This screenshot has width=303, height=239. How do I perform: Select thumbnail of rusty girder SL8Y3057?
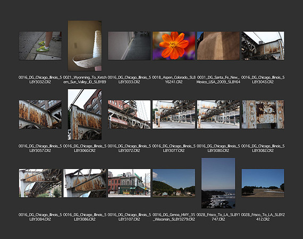[40, 115]
